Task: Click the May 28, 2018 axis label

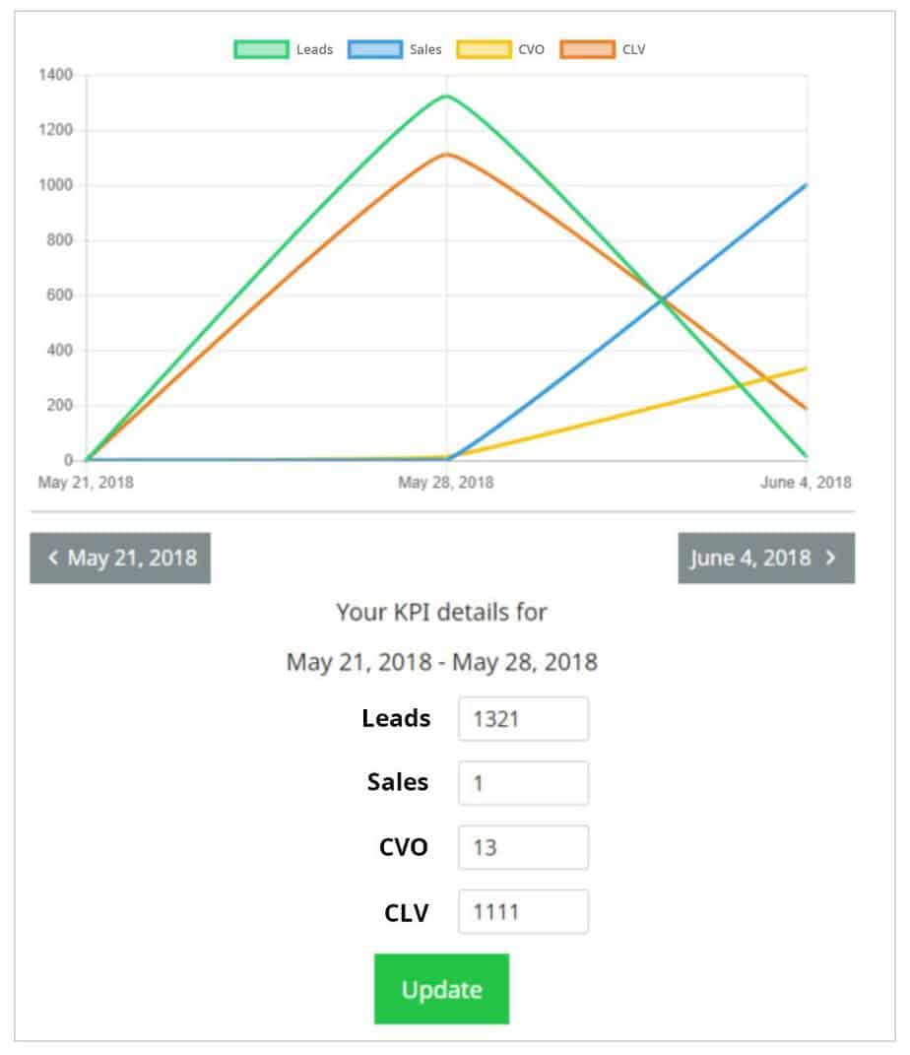Action: point(446,483)
